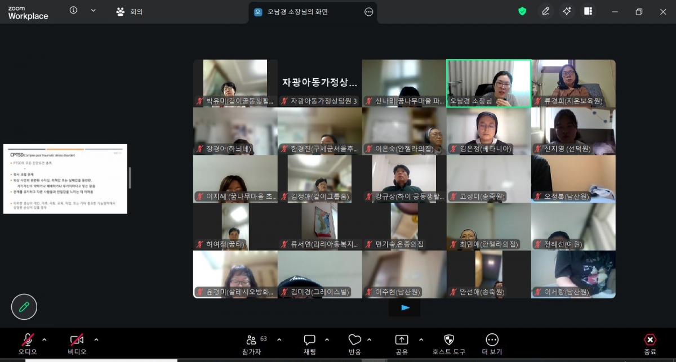Unmute the 오디오 microphone
This screenshot has width=676, height=362.
[x=27, y=344]
